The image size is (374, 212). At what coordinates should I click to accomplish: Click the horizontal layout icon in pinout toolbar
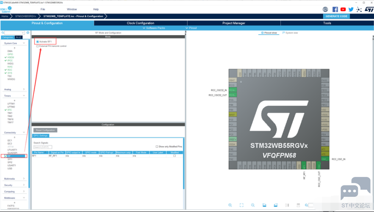(x=298, y=205)
